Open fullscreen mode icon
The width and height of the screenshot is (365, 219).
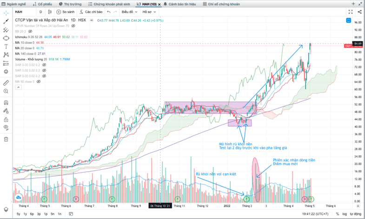pyautogui.click(x=351, y=12)
